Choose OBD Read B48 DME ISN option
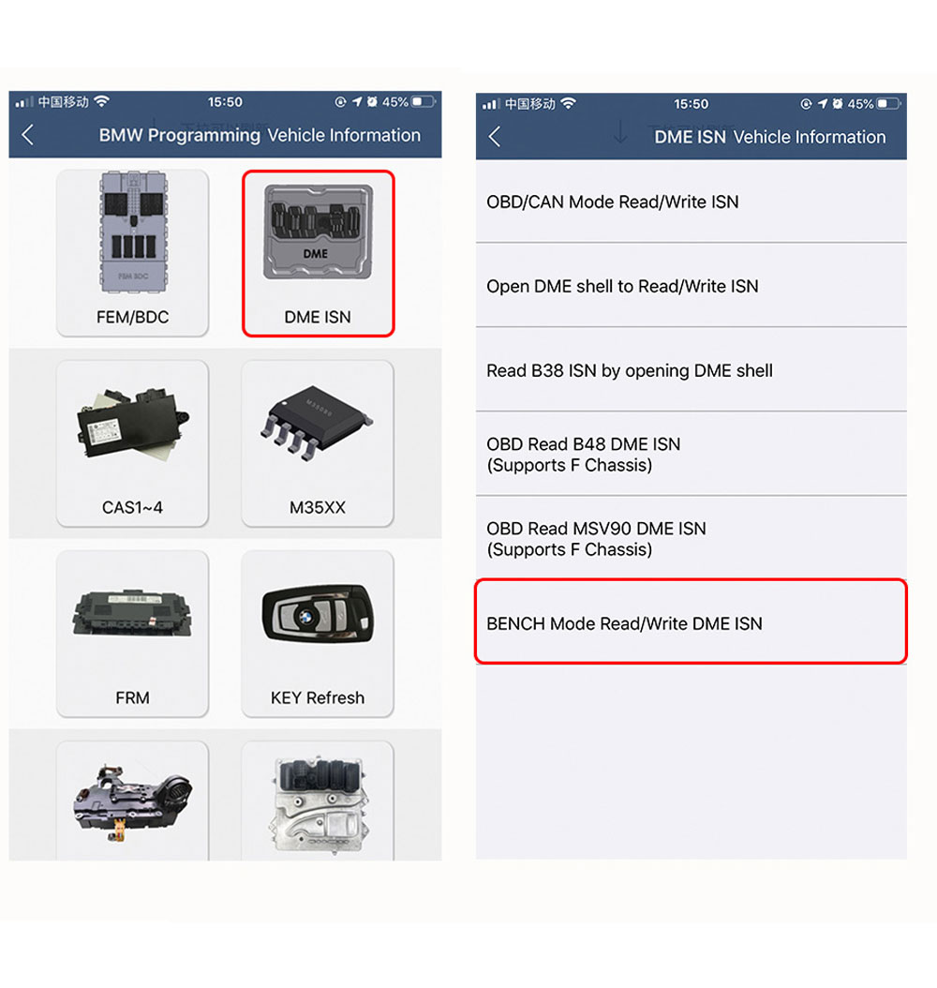 point(691,455)
